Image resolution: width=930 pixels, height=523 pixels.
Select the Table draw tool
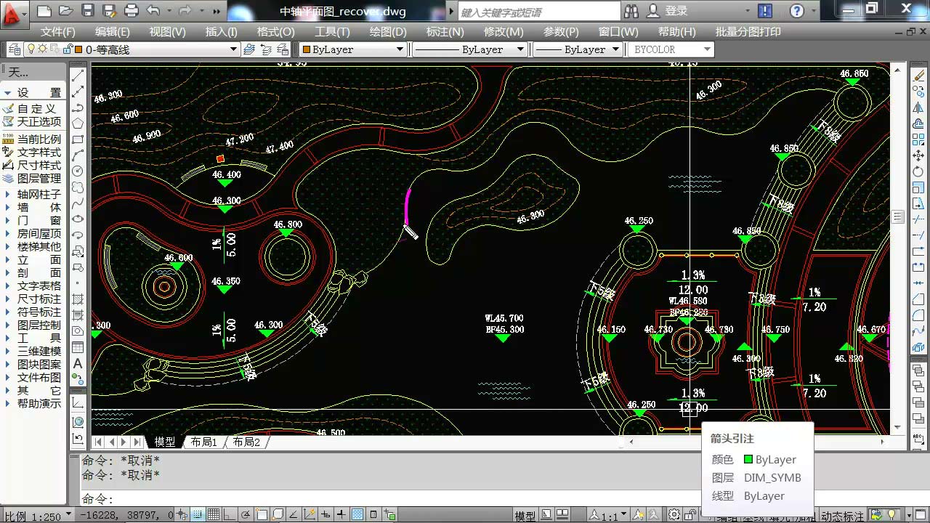tap(78, 347)
